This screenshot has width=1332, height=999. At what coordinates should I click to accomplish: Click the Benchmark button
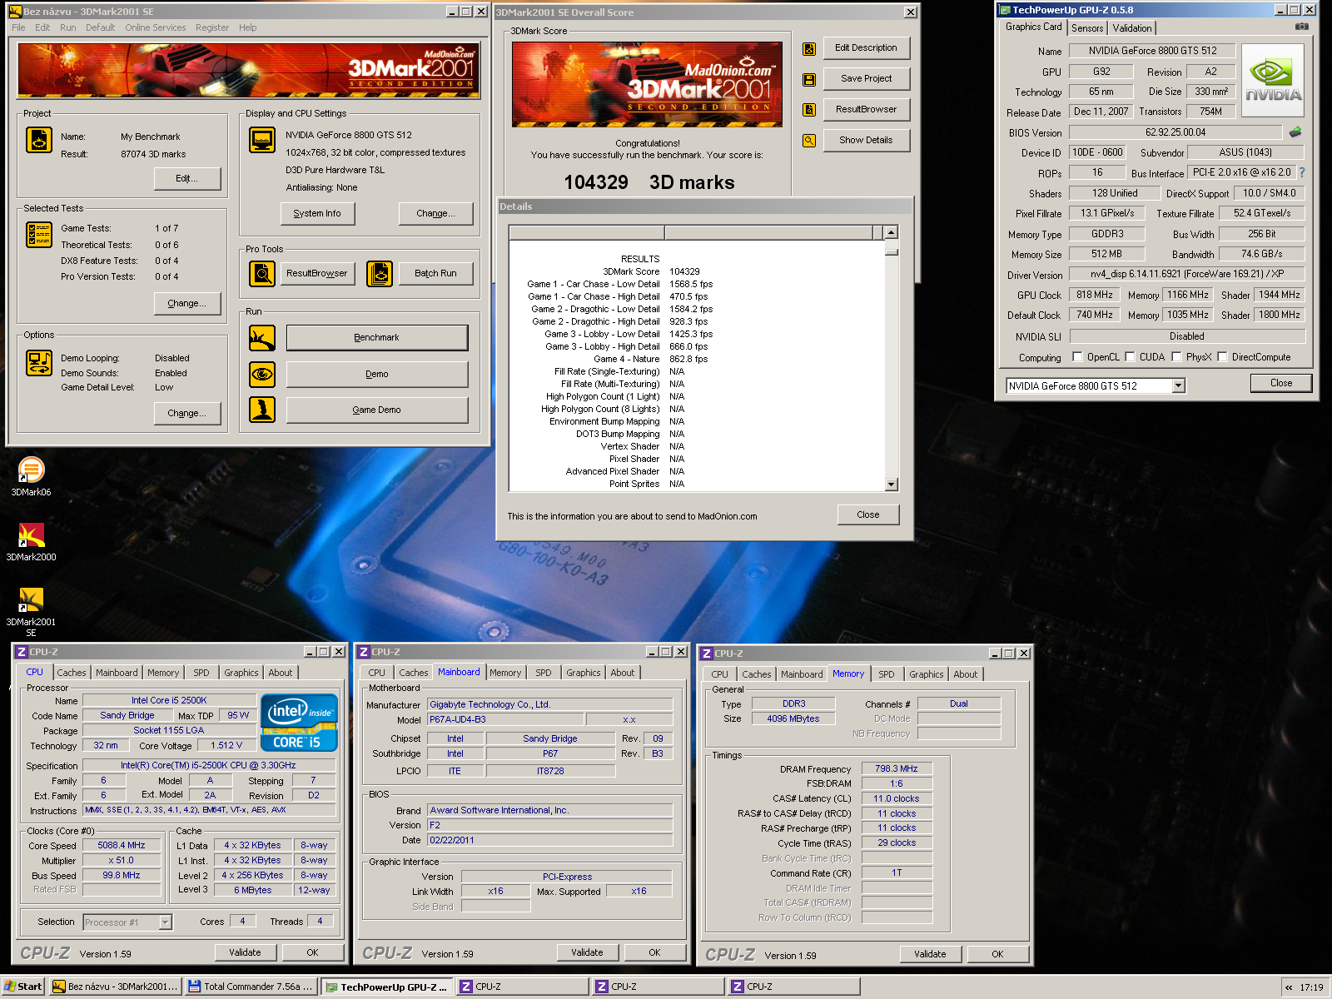[x=377, y=338]
